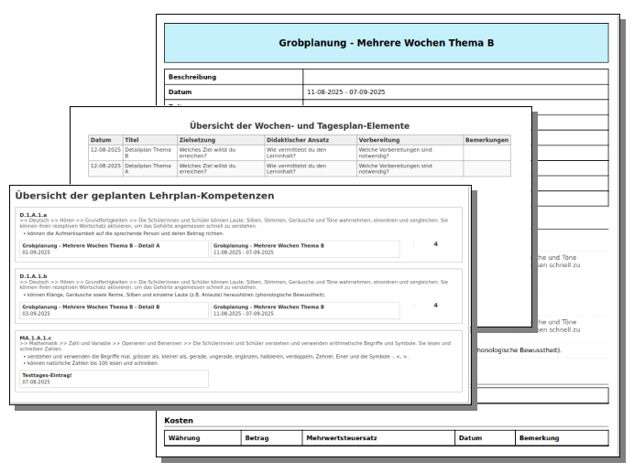Screen dimensions: 634x473
Task: Click bullet "verstehen und verwenden die Begriffe mal"
Action: (218, 357)
